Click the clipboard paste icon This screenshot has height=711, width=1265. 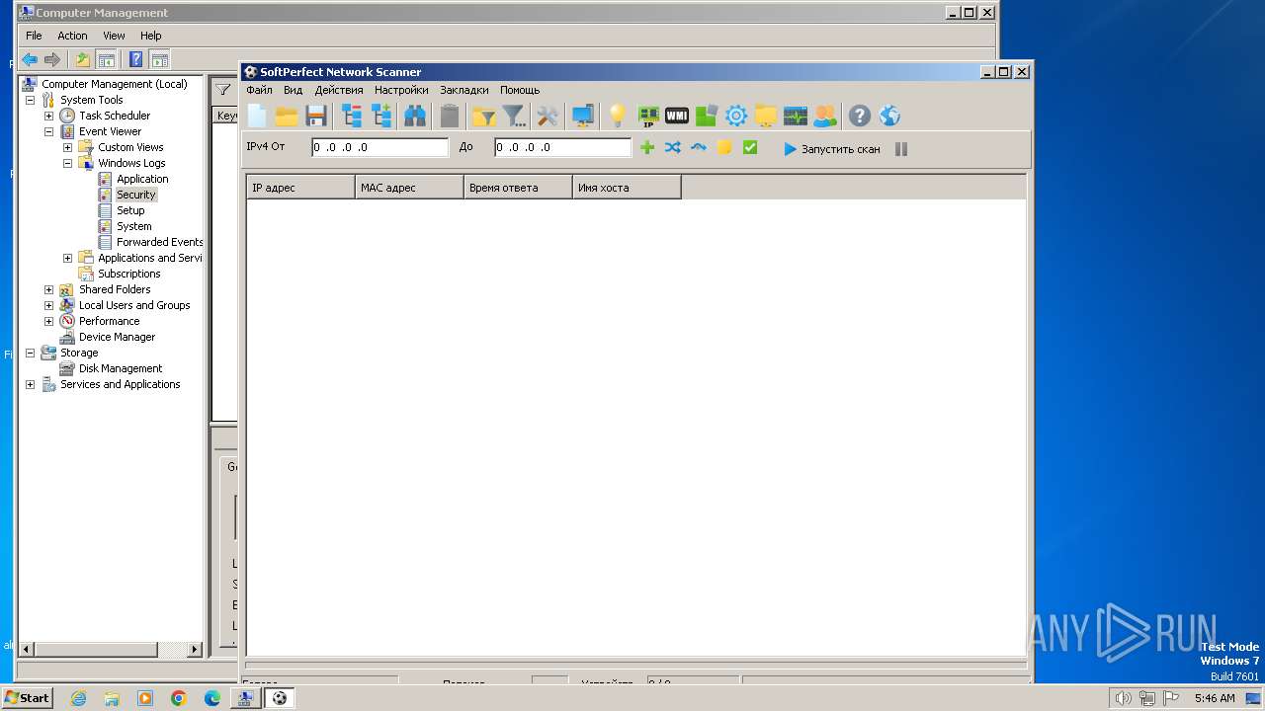click(450, 117)
